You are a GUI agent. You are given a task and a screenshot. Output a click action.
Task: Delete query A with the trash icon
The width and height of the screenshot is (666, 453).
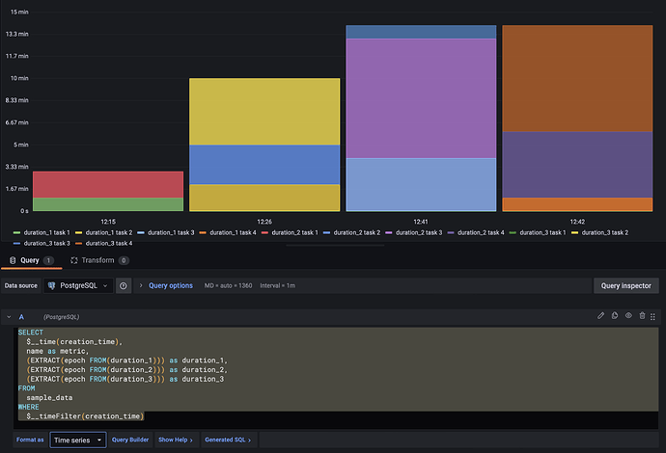click(x=642, y=315)
